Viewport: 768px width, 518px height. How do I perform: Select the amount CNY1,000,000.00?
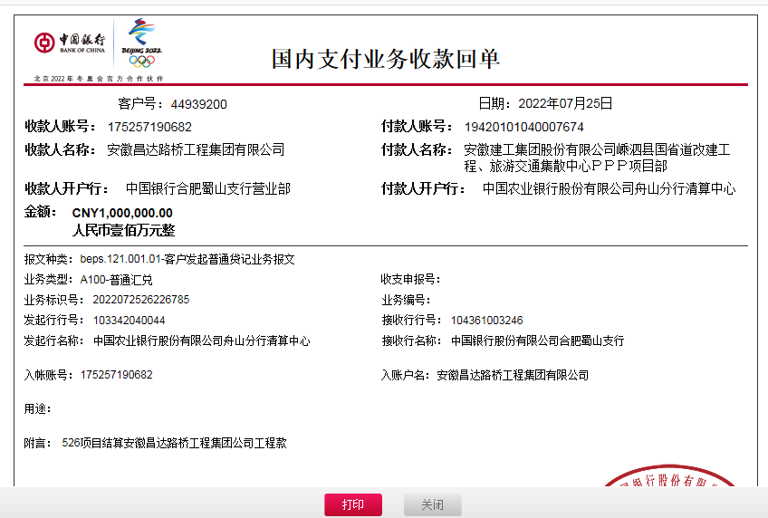pyautogui.click(x=122, y=213)
